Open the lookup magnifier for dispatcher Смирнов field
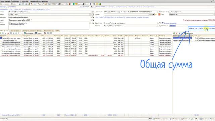215x121 pixels. (160, 23)
